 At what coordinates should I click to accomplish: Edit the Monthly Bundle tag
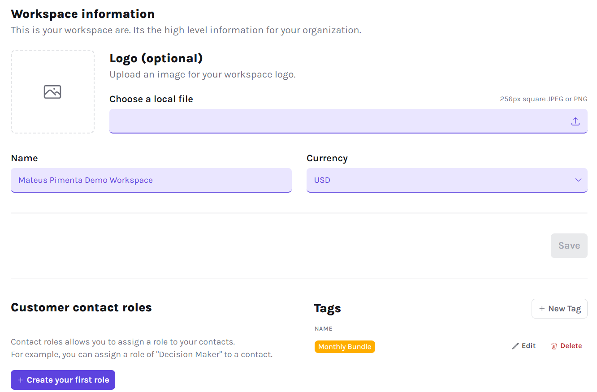click(x=524, y=346)
